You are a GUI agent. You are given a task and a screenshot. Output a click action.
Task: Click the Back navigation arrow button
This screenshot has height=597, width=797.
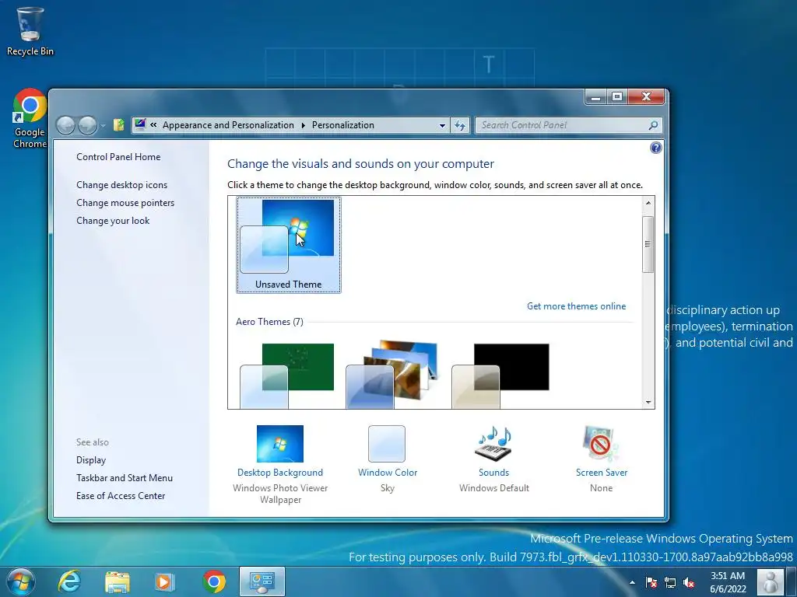tap(65, 125)
